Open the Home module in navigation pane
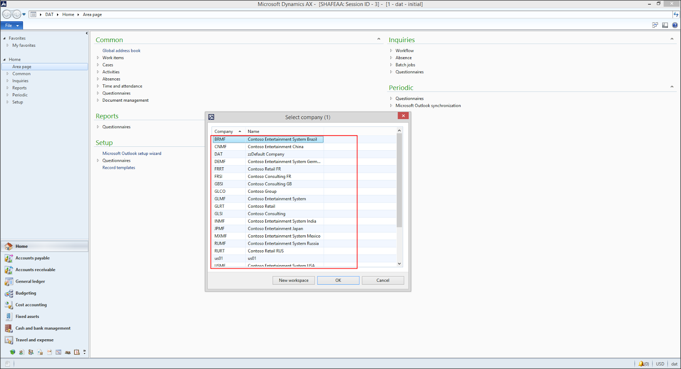681x369 pixels. click(x=45, y=246)
